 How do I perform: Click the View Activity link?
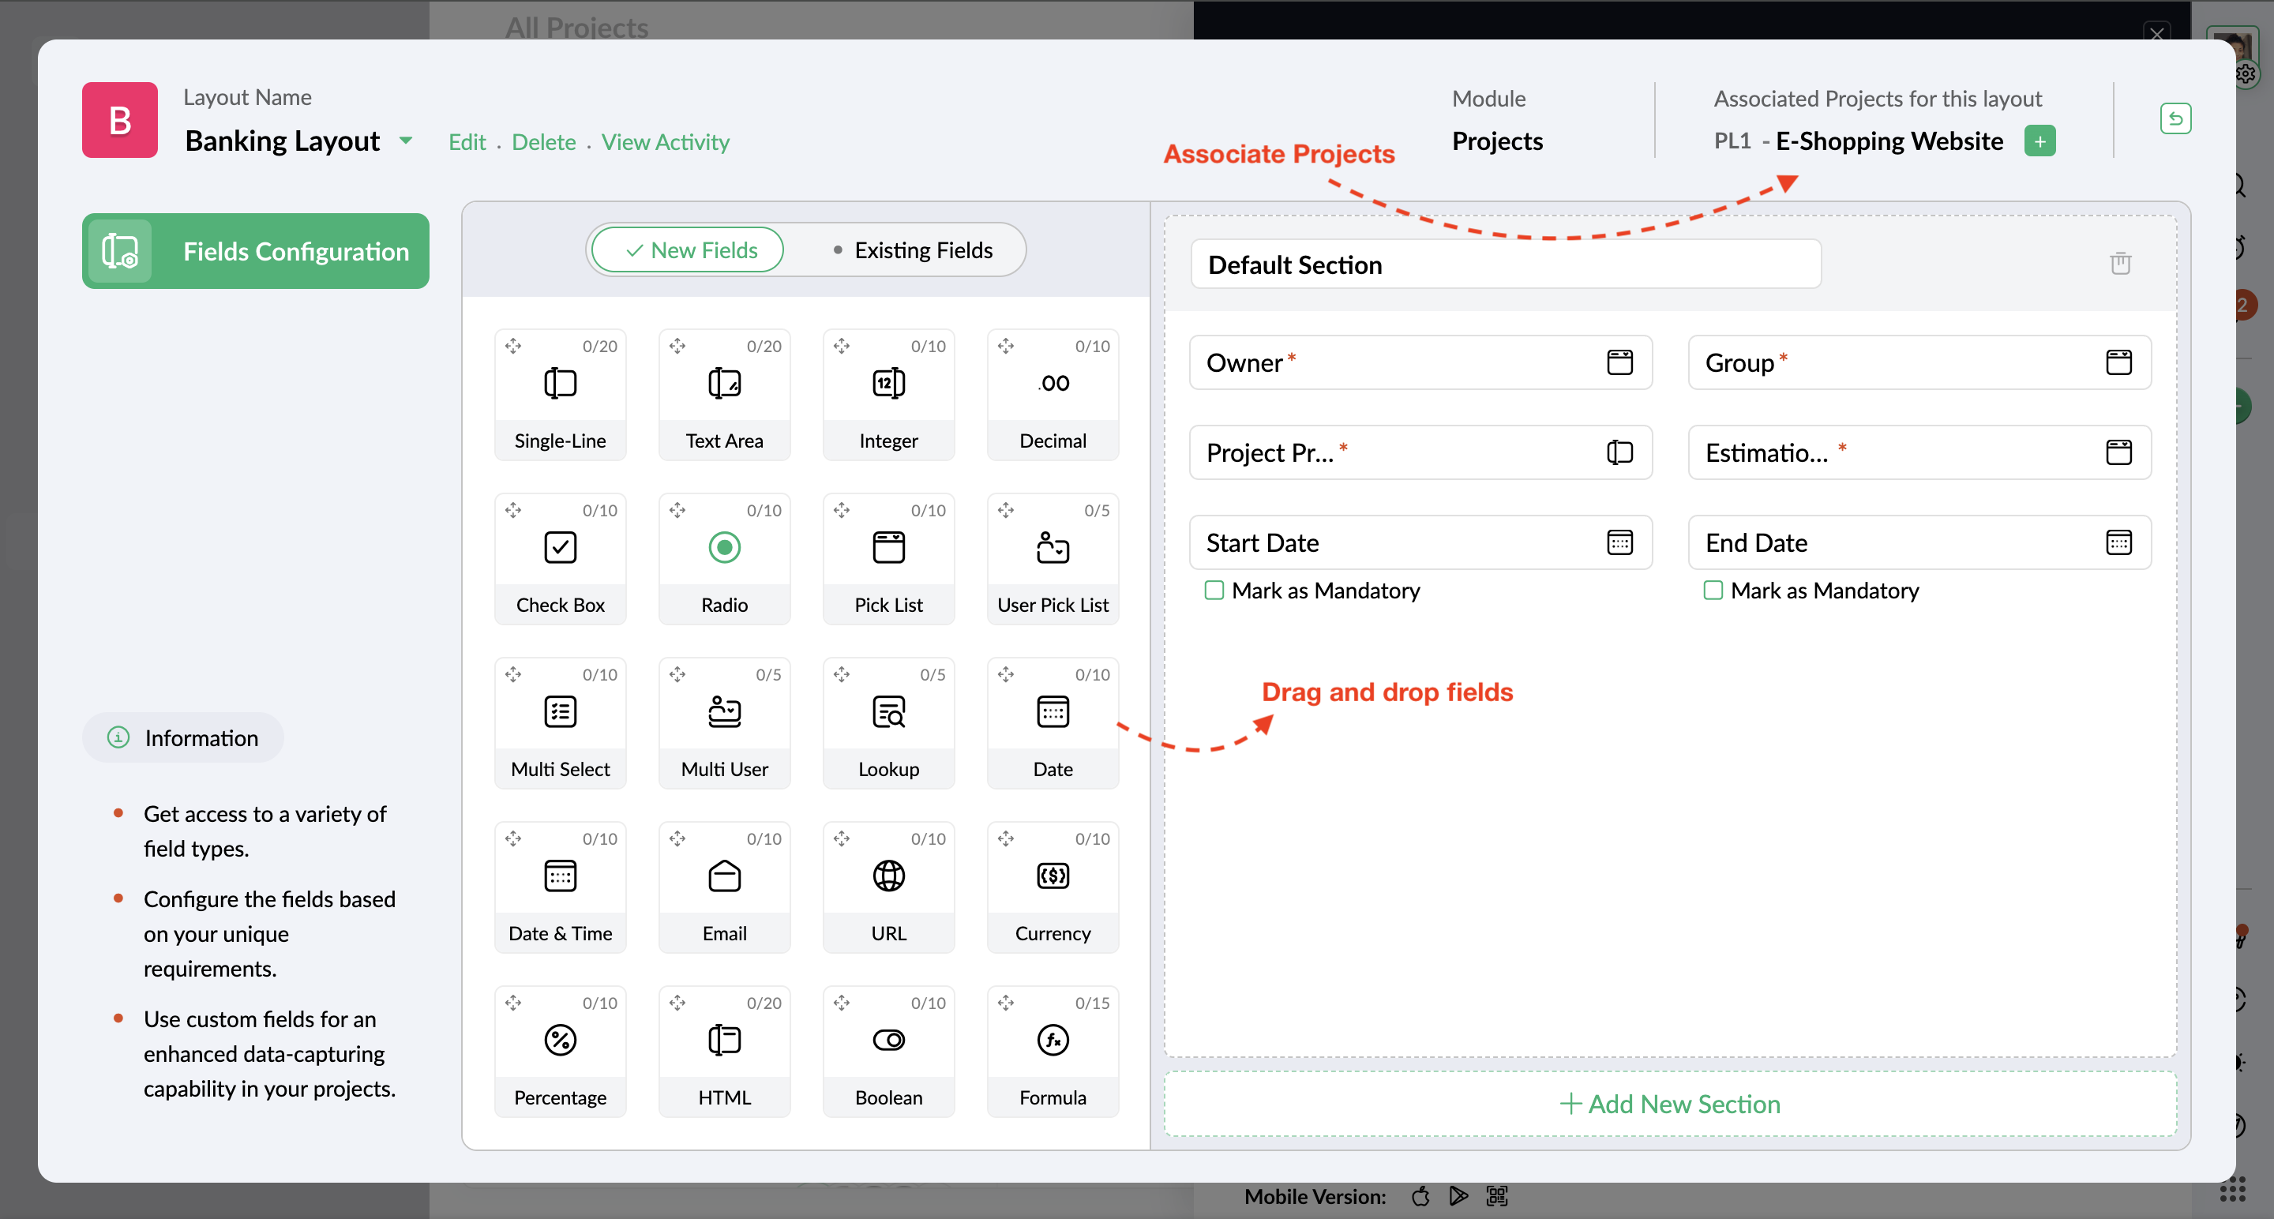tap(665, 142)
